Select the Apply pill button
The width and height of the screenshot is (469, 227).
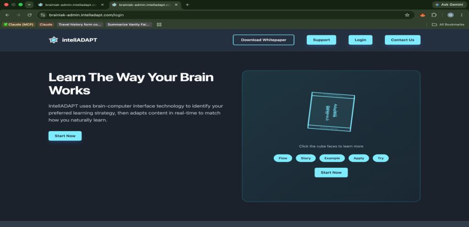point(359,158)
